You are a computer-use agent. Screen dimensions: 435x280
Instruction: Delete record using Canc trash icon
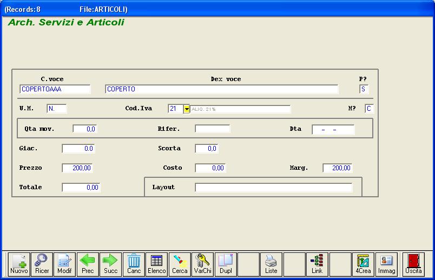pos(134,264)
